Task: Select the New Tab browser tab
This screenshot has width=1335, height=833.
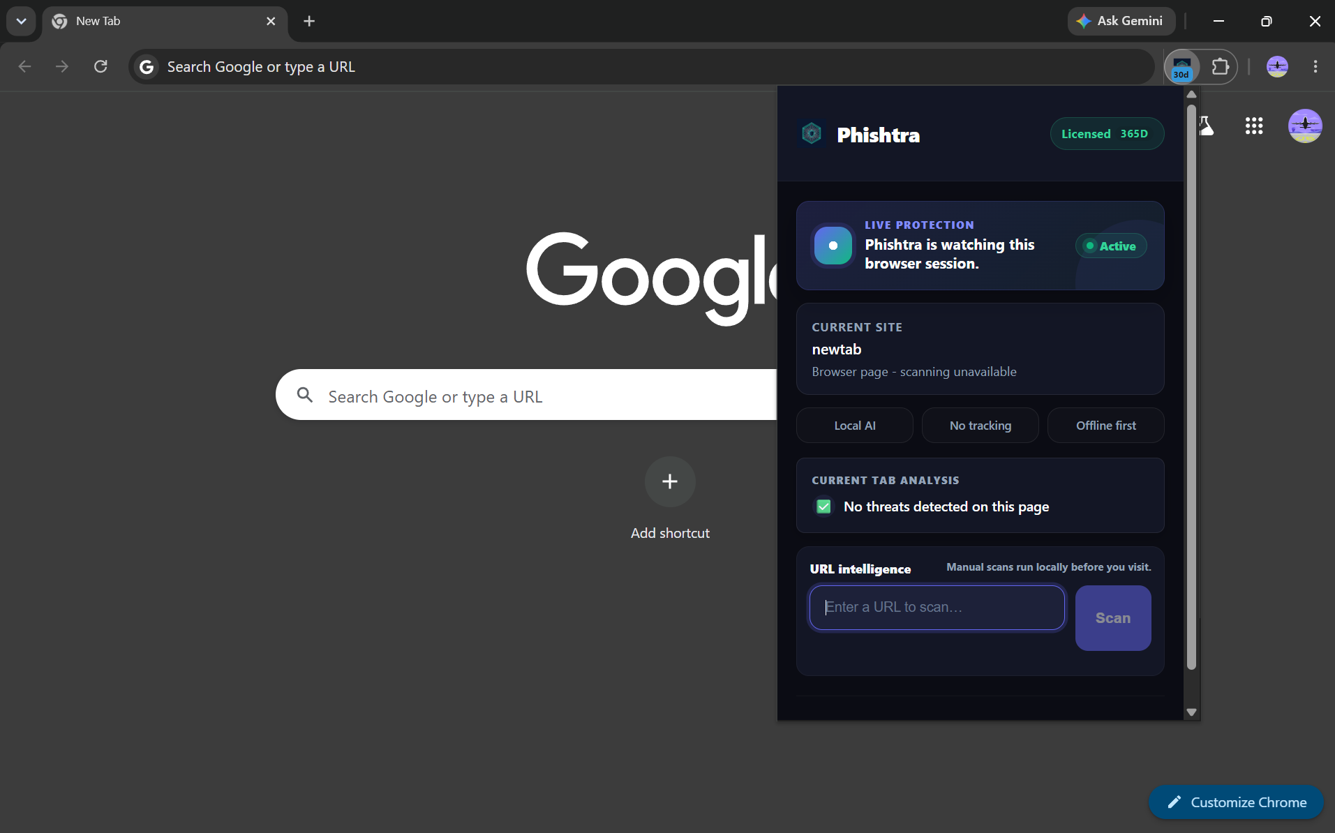Action: point(165,21)
